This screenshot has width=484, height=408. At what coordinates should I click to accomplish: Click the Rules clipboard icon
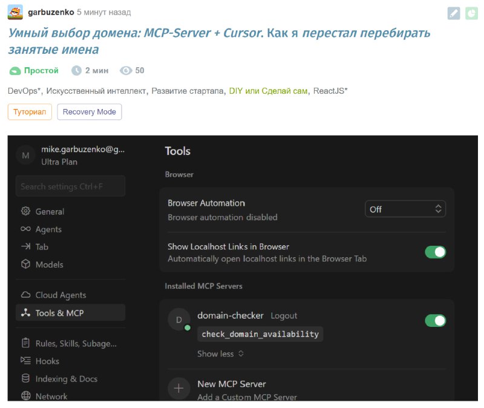(25, 343)
